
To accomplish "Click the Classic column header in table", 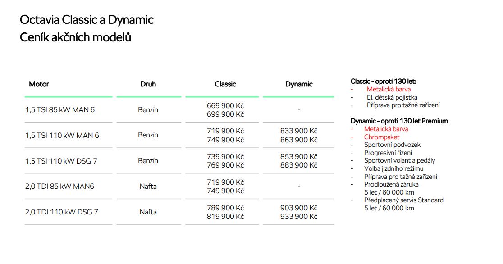I will 225,84.
